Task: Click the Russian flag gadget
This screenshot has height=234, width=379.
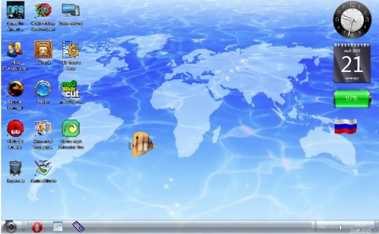Action: tap(346, 126)
